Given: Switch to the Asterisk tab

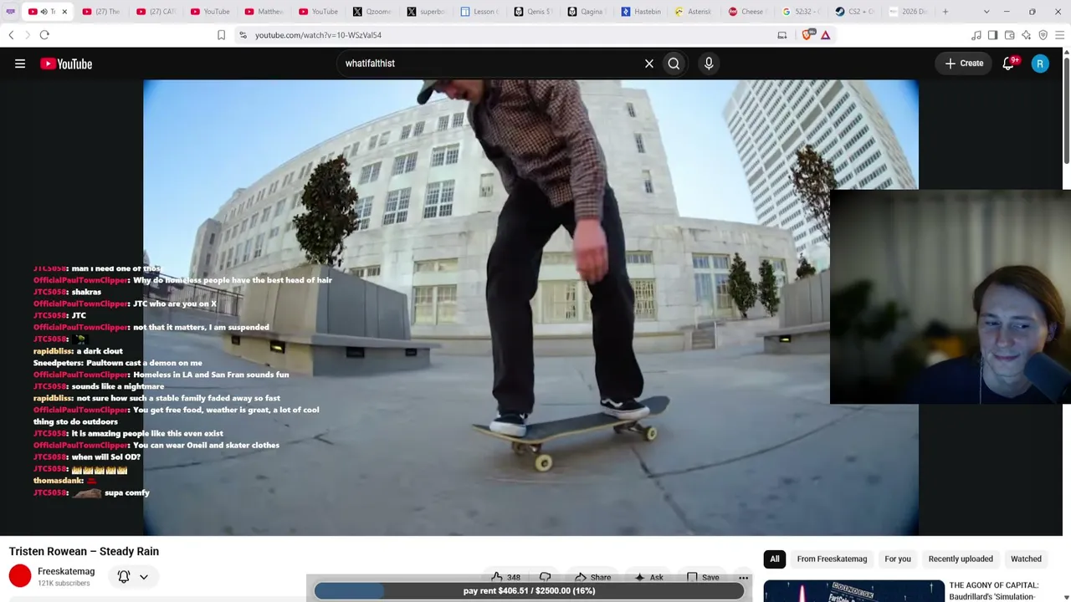Looking at the screenshot, I should point(694,12).
